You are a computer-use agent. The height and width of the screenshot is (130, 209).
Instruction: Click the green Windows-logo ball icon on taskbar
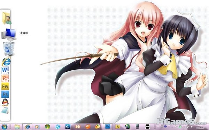tap(47, 127)
